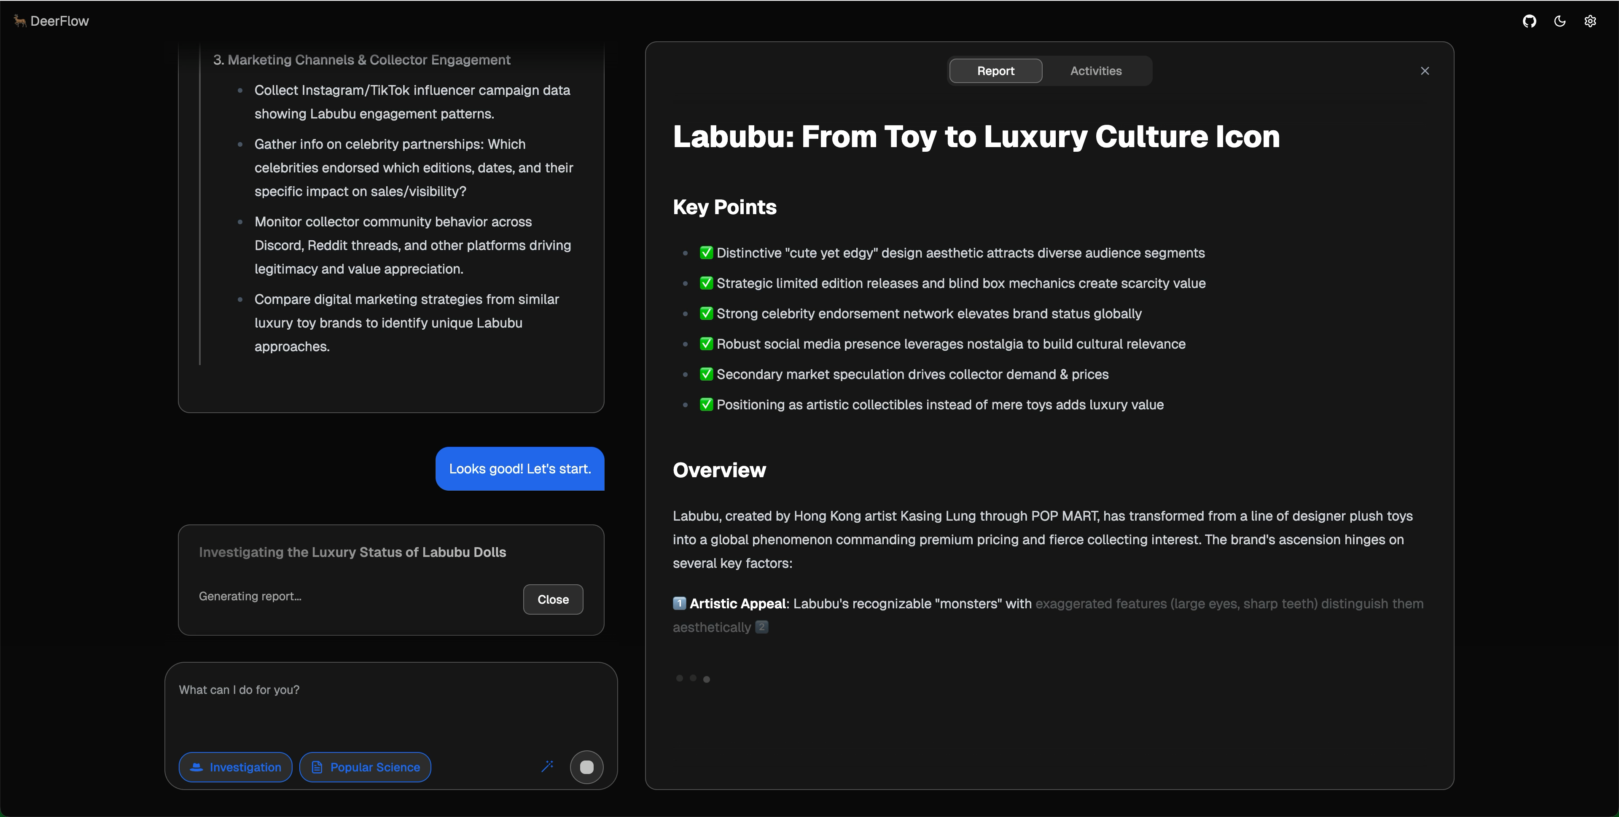Click the 'Investigating the Luxury Status' card title

pos(352,552)
